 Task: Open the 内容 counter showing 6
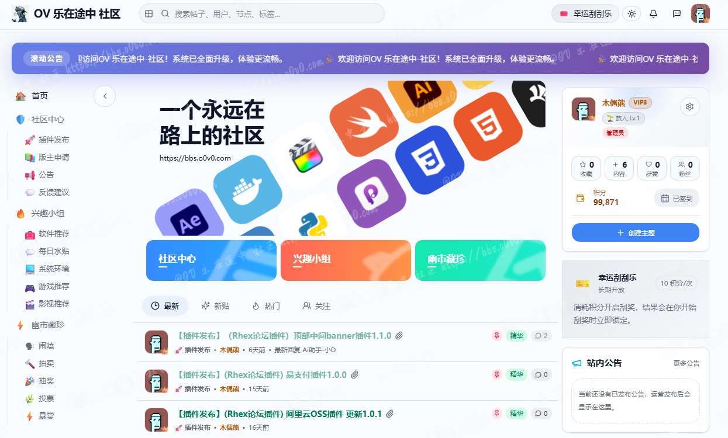coord(619,168)
